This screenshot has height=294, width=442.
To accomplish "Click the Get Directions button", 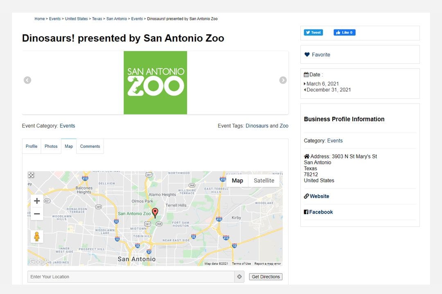I will [266, 277].
